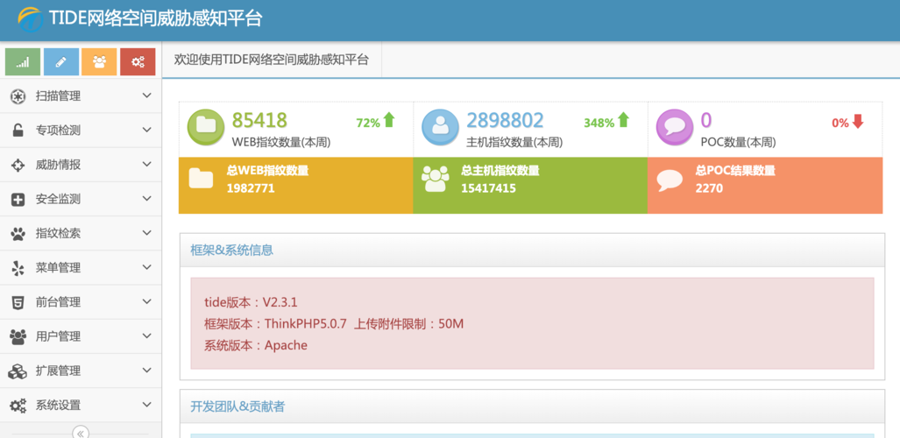Click the tide版本:V2.3.1 line

[251, 302]
